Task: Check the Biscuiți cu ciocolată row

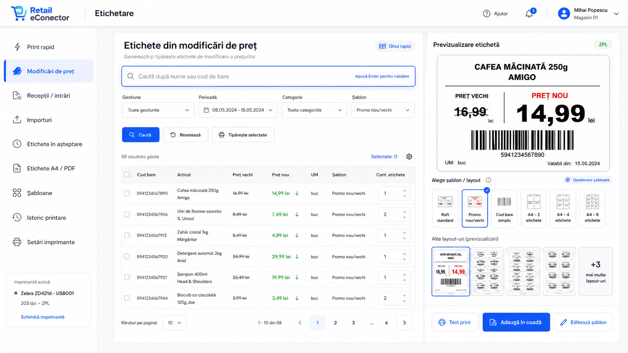Action: click(x=127, y=298)
